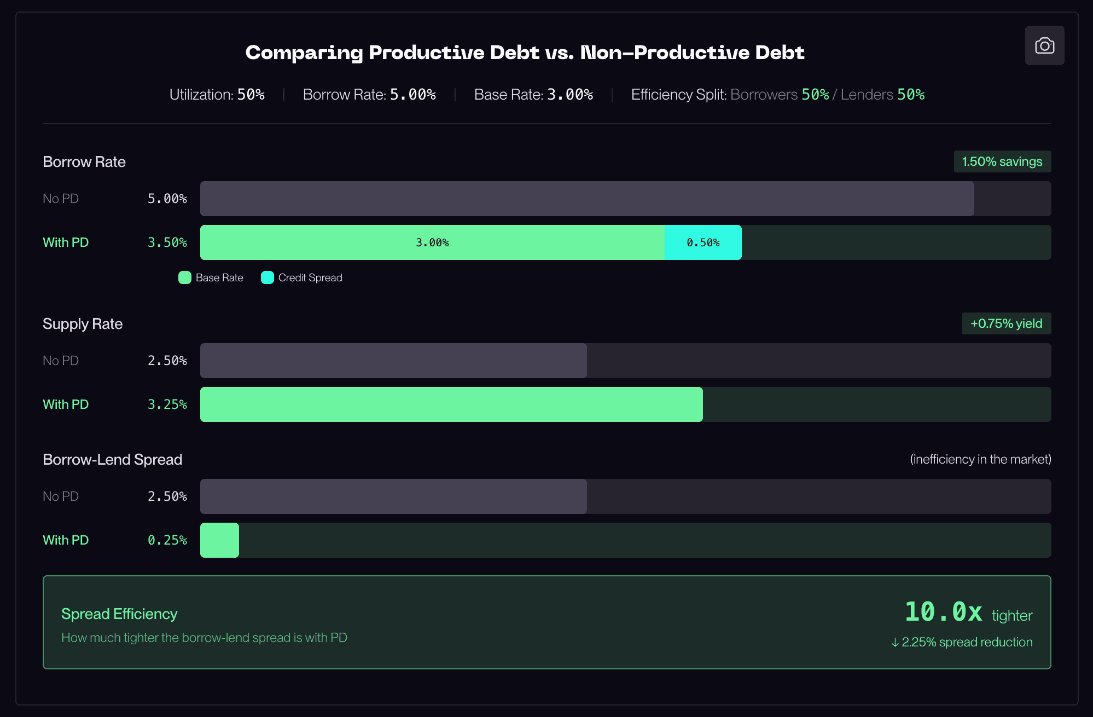The image size is (1093, 717).
Task: Click the camera screenshot icon
Action: coord(1044,45)
